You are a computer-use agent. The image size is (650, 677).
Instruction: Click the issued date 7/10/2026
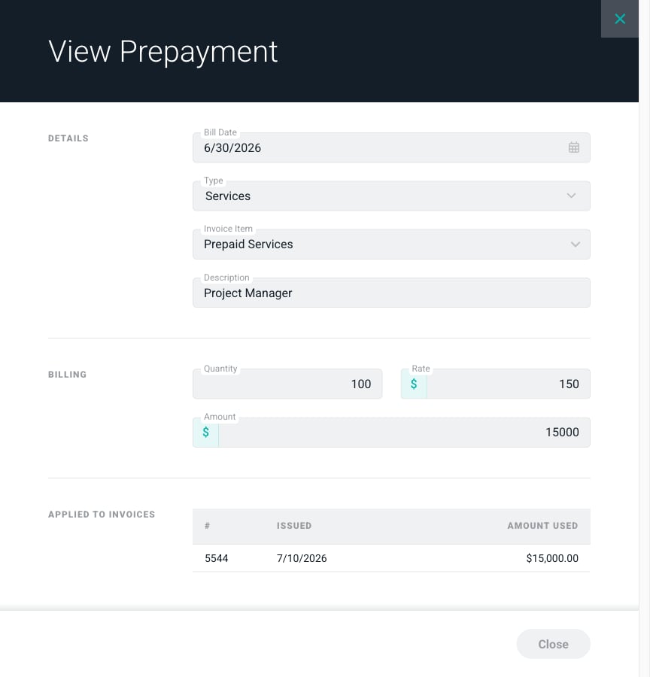click(302, 558)
